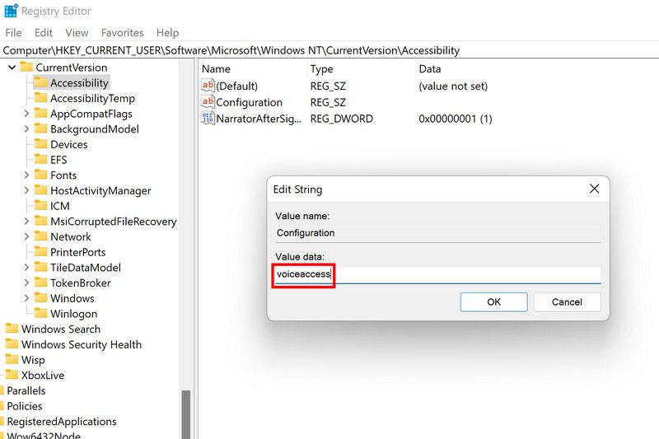
Task: Open the File menu
Action: (13, 33)
